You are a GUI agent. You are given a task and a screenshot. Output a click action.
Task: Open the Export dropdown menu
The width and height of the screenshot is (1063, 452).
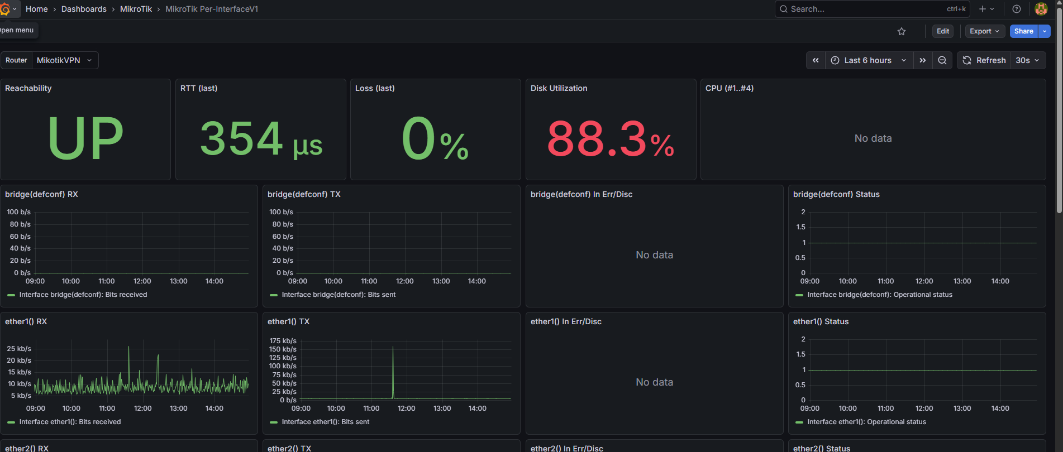pyautogui.click(x=985, y=31)
